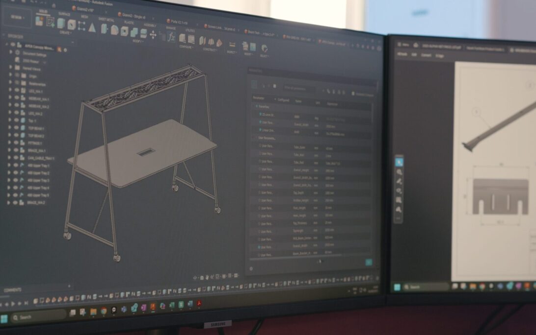Open Chrome from the taskbar

[x=104, y=311]
